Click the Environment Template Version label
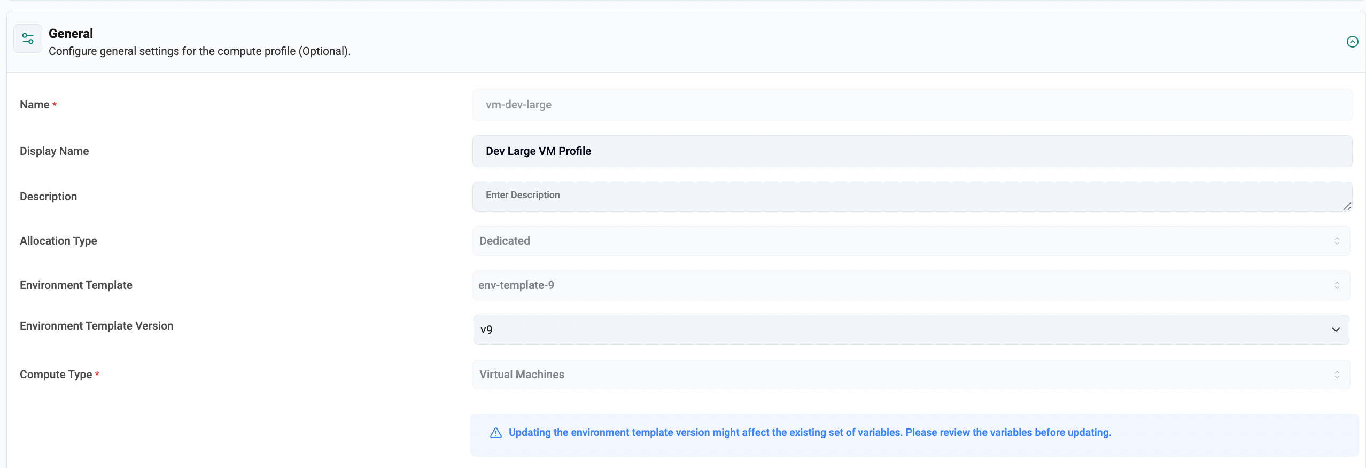Screen dimensions: 1366x468 click(96, 326)
